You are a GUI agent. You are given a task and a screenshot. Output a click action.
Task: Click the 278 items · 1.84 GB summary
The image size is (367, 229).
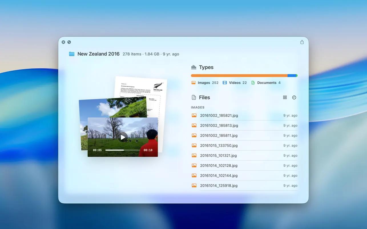pyautogui.click(x=141, y=54)
